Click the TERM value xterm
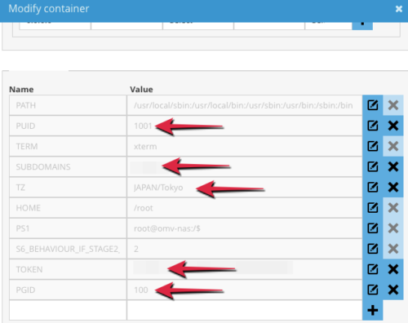 145,147
